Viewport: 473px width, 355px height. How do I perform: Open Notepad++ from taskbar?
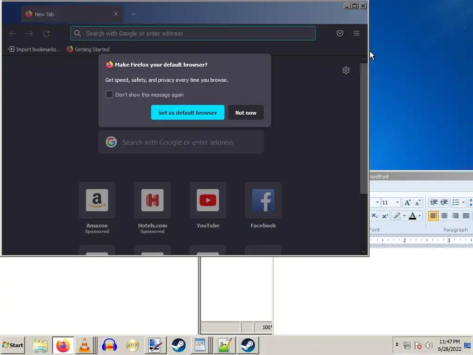[x=225, y=345]
